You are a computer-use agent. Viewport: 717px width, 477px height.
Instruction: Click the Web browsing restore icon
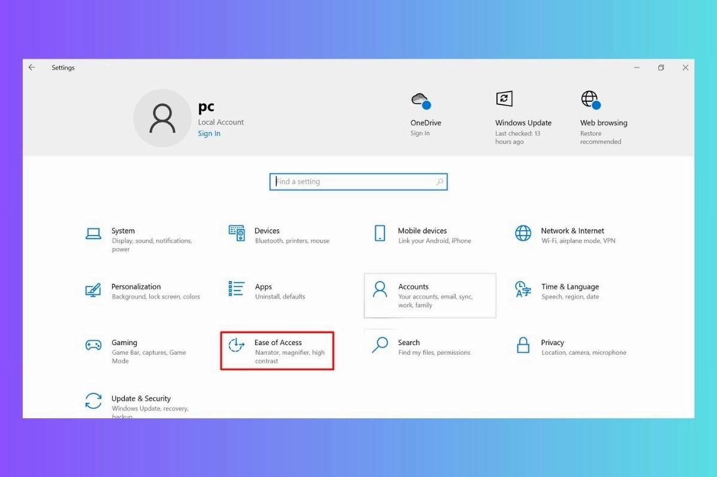[589, 99]
